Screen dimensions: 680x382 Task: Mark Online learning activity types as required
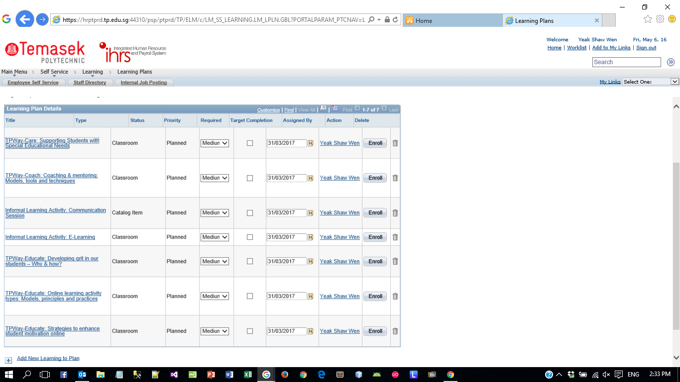(250, 296)
